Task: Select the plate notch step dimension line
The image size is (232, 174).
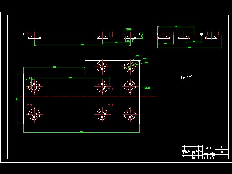Action: pos(54,67)
